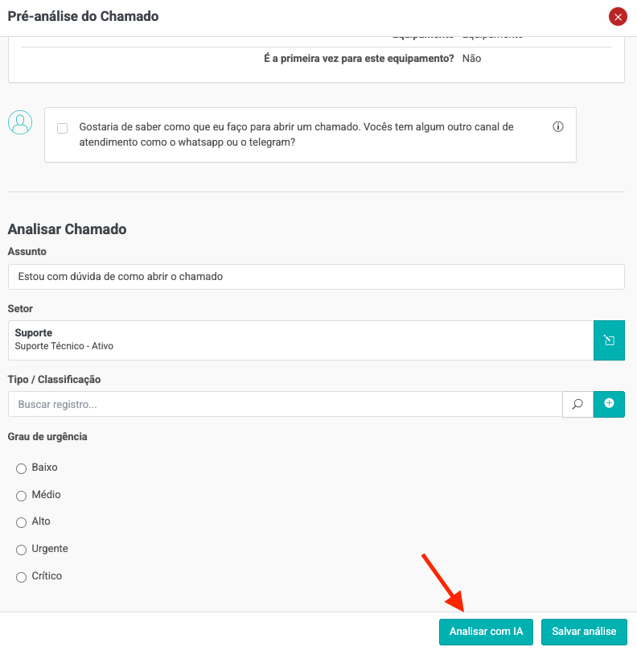Choose Alto urgency option
This screenshot has height=651, width=637.
(x=22, y=522)
